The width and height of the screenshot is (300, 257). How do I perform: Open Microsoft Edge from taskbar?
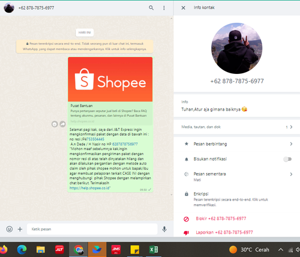pos(22,250)
